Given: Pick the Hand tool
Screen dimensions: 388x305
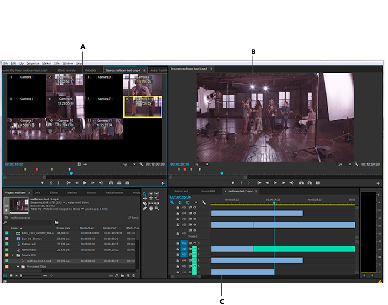Looking at the screenshot, I should (151, 209).
